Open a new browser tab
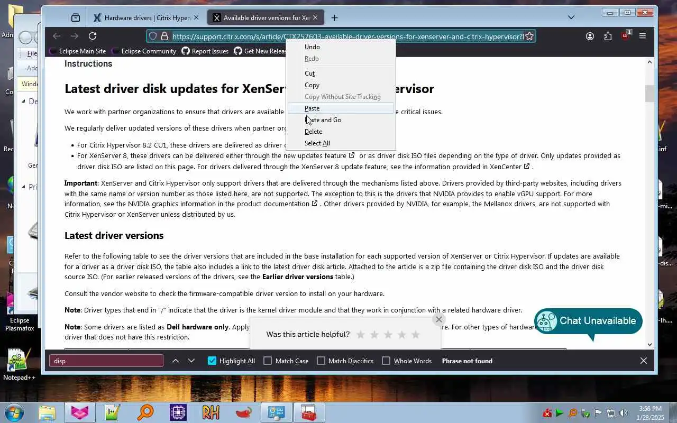 (334, 17)
